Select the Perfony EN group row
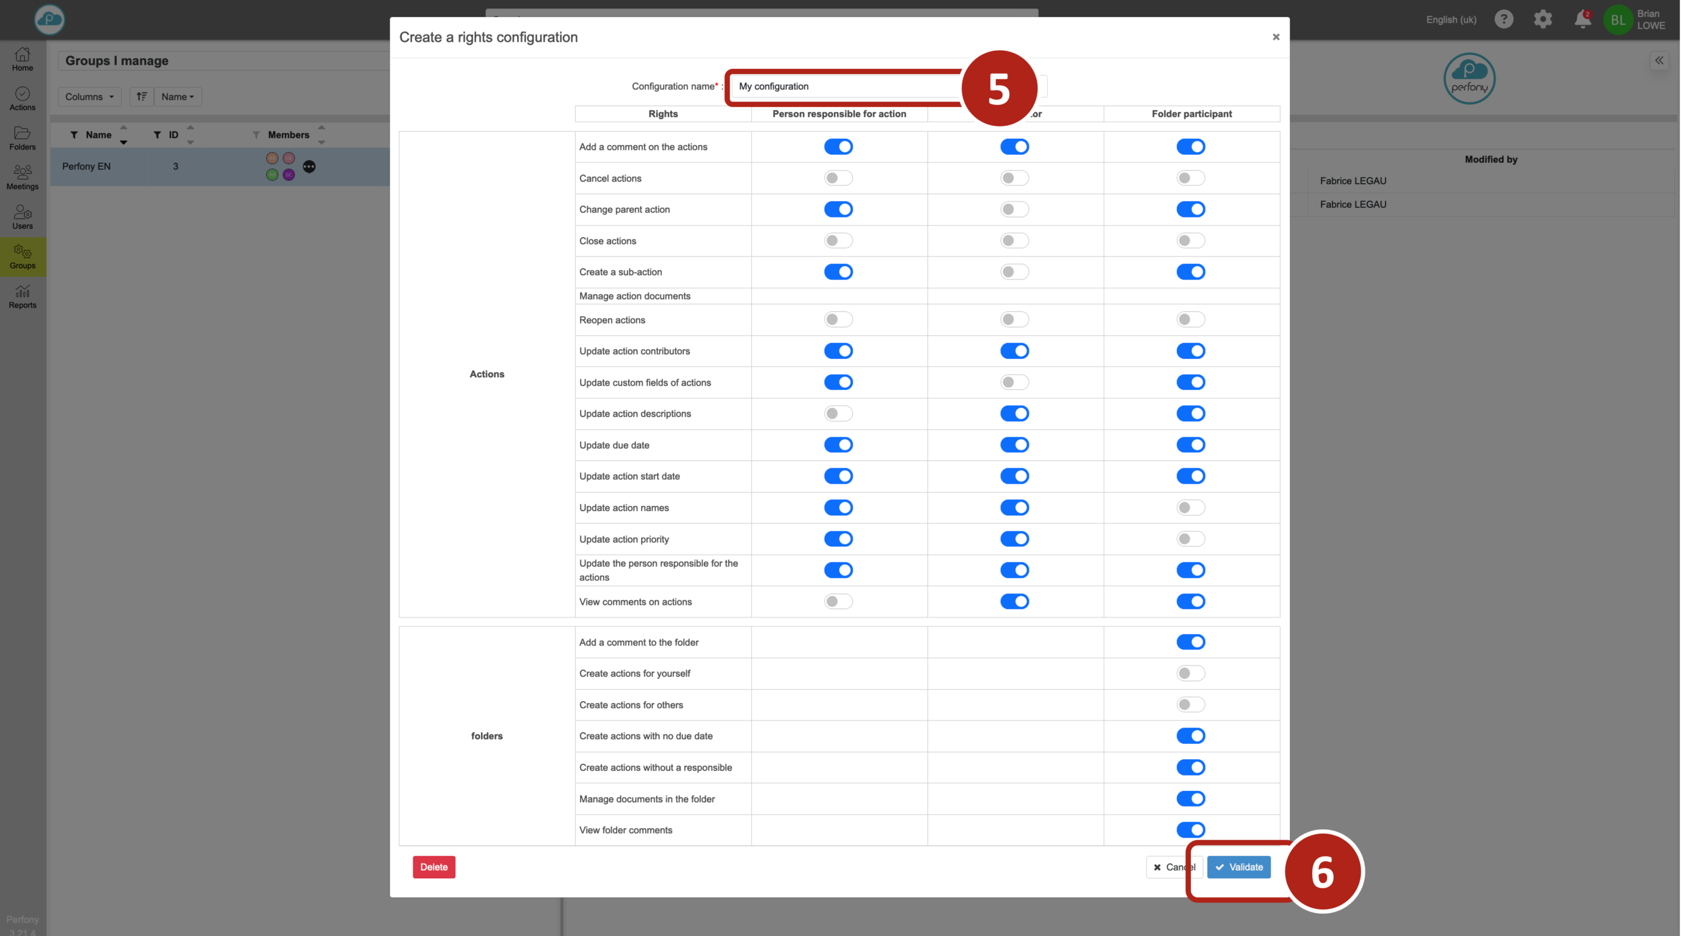Screen dimensions: 1681x936 tap(86, 166)
